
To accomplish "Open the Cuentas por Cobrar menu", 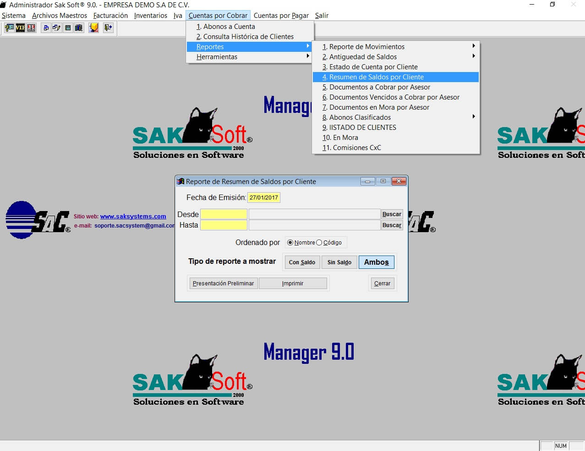I will click(218, 16).
